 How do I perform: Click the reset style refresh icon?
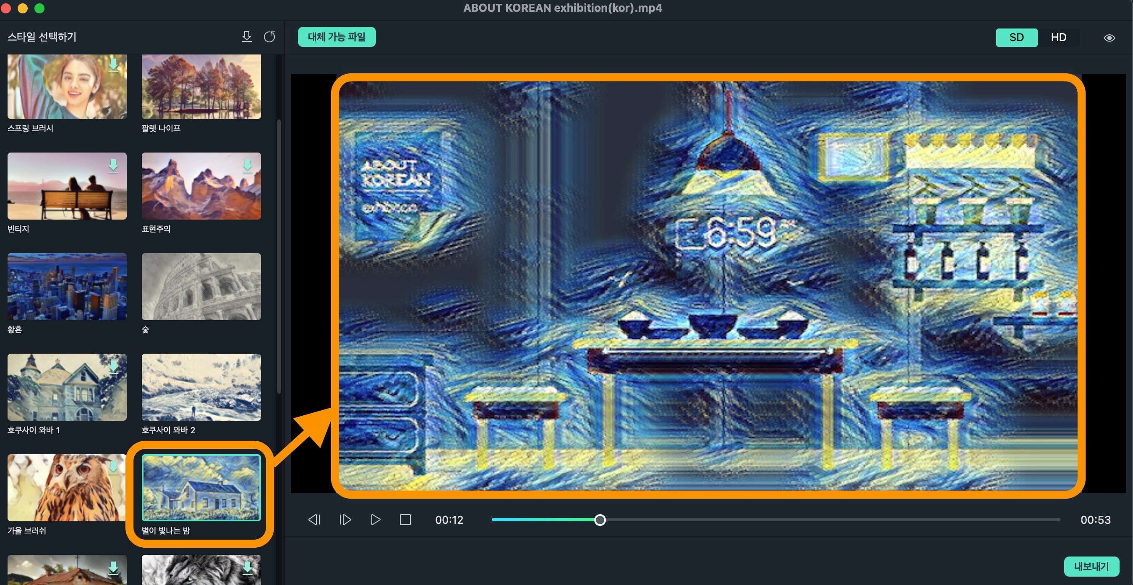click(x=270, y=37)
